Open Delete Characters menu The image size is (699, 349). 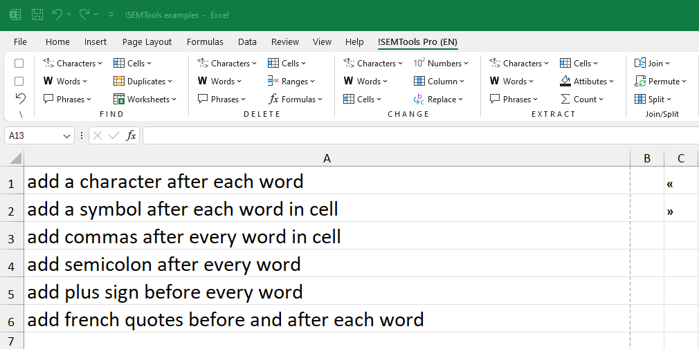coord(227,63)
